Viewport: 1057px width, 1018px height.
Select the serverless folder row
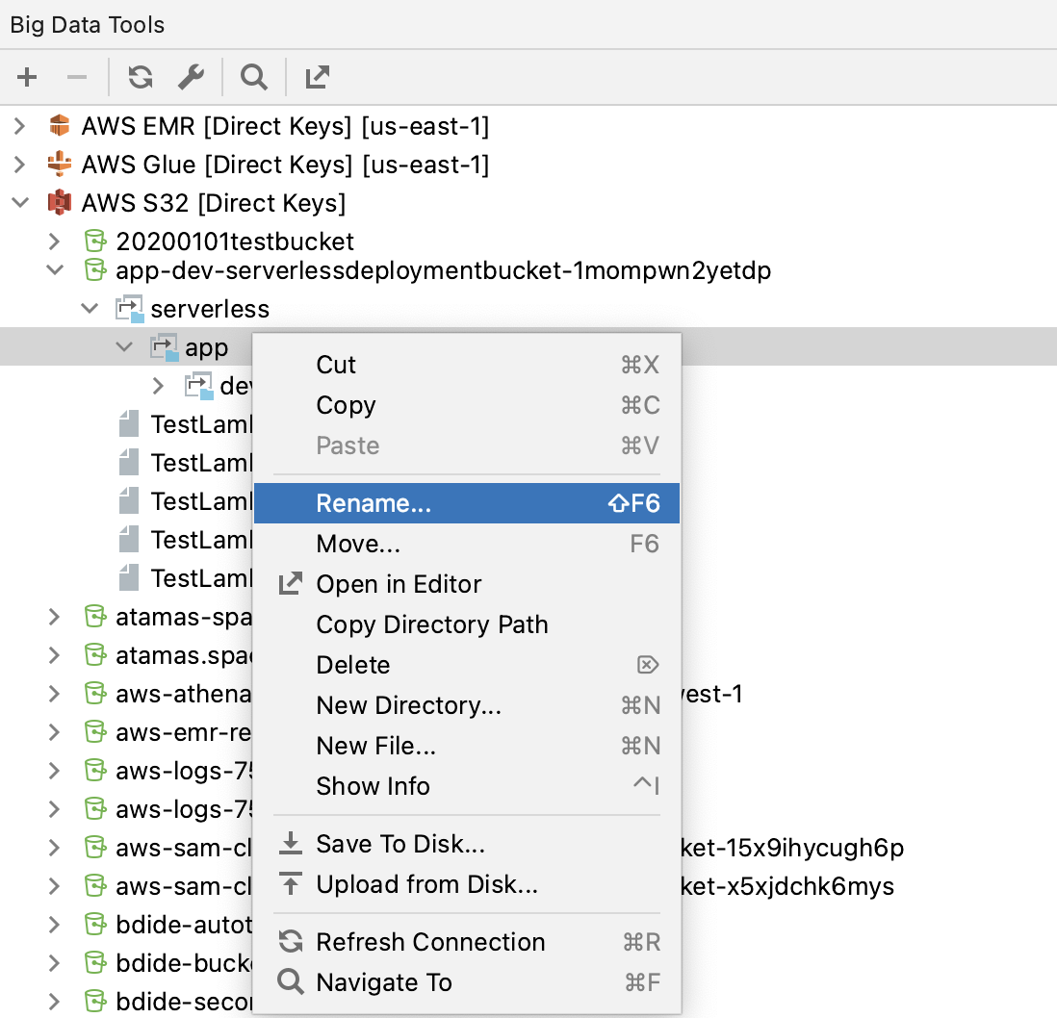coord(528,308)
